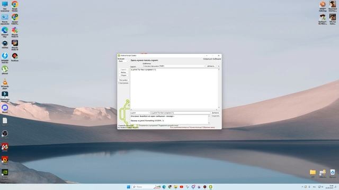
Task: Open the This PC desktop icon
Action: coord(5,6)
